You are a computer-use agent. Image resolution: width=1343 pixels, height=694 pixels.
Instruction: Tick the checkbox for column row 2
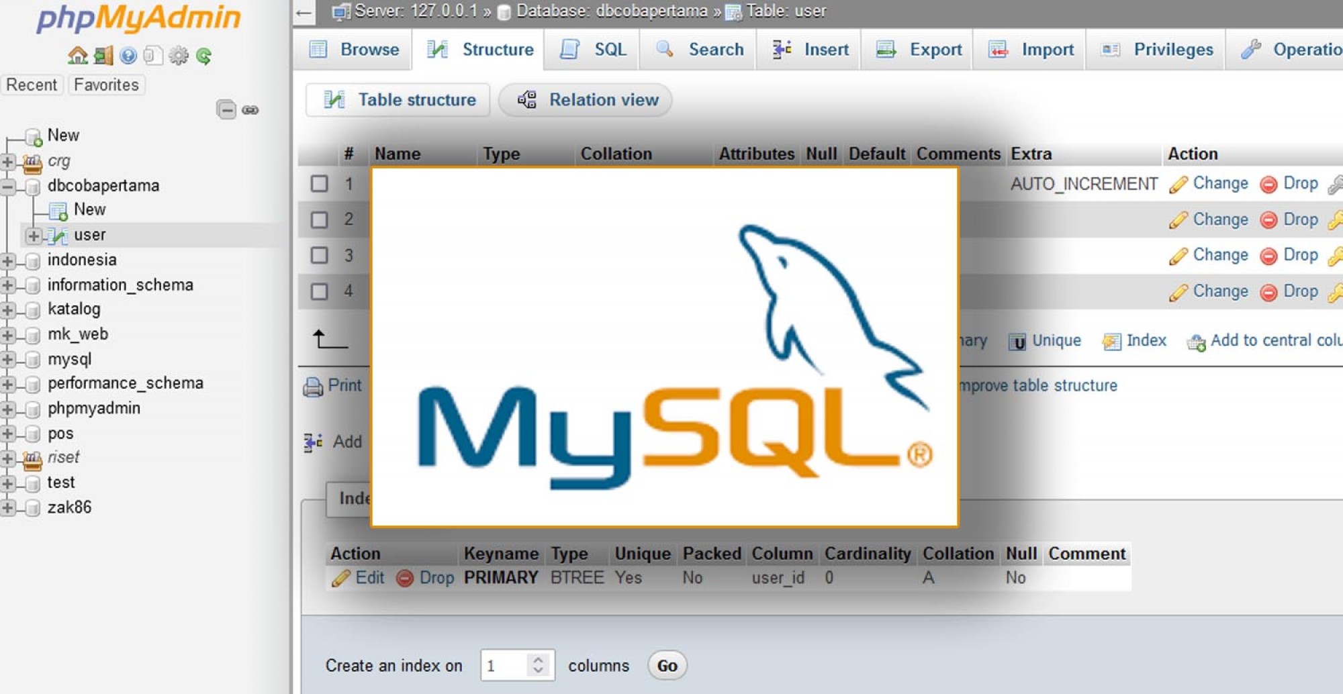[x=320, y=219]
